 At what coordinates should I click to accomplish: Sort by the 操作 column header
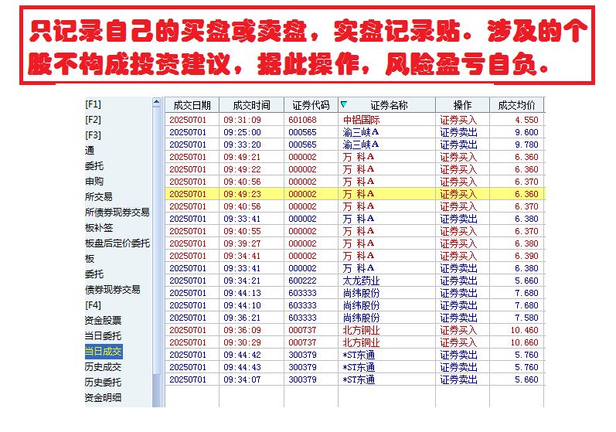(462, 105)
